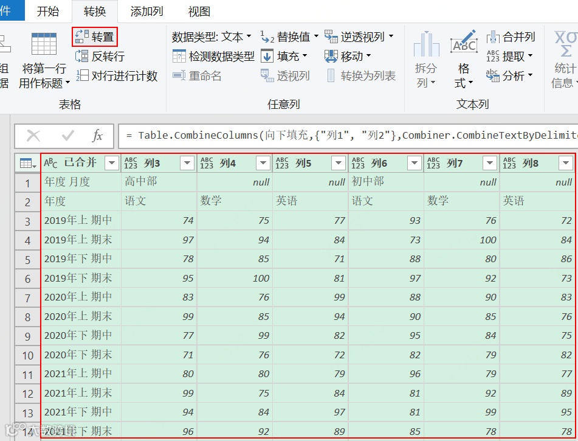The width and height of the screenshot is (578, 441).
Task: Open 已合并 column filter dropdown
Action: tap(112, 163)
